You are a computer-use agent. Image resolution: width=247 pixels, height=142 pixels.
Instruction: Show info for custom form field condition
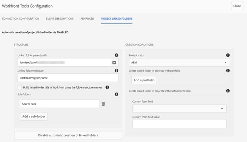[228, 91]
